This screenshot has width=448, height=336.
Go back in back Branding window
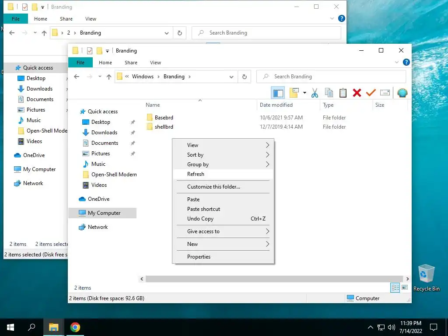click(12, 33)
